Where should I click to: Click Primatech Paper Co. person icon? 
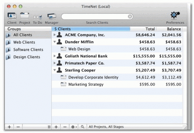pos(59,63)
